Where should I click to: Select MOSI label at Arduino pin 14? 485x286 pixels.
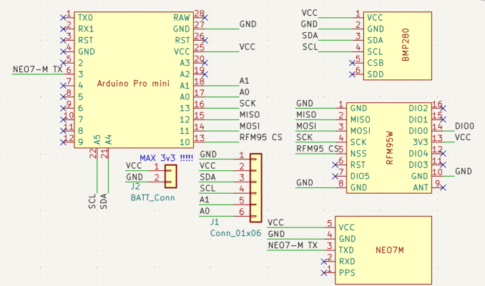click(250, 126)
